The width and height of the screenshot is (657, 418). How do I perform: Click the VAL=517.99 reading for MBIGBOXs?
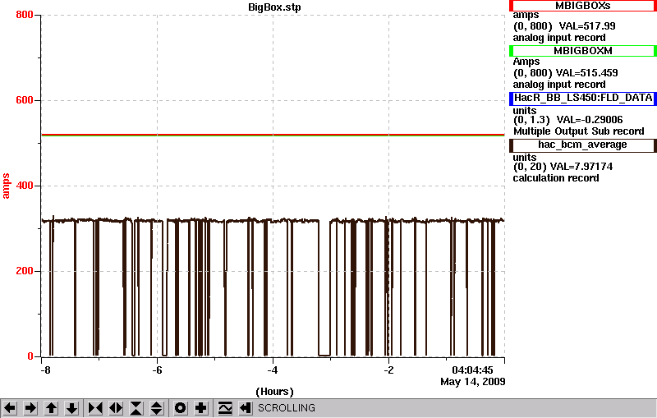coord(587,26)
